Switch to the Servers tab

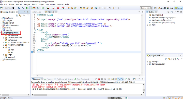click(69, 79)
